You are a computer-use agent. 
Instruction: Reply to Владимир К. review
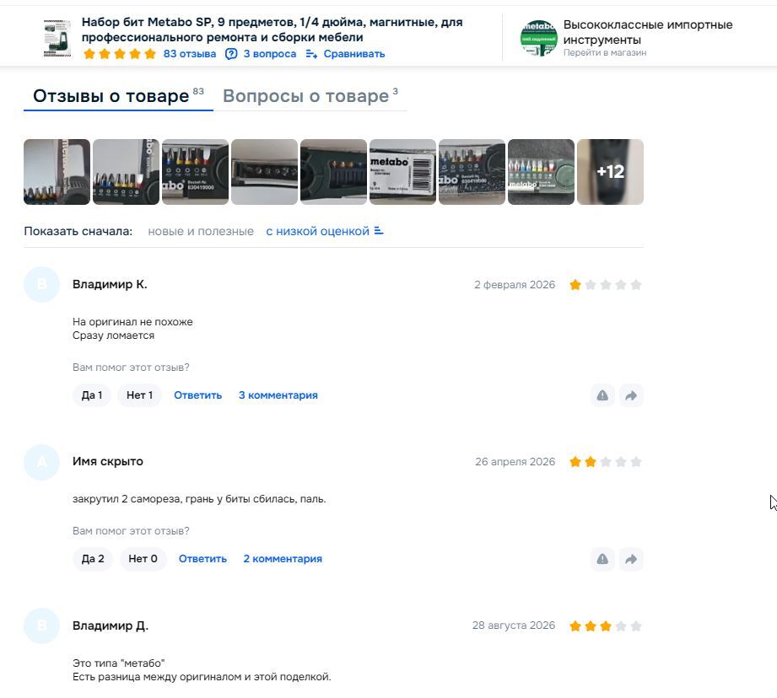pyautogui.click(x=197, y=395)
